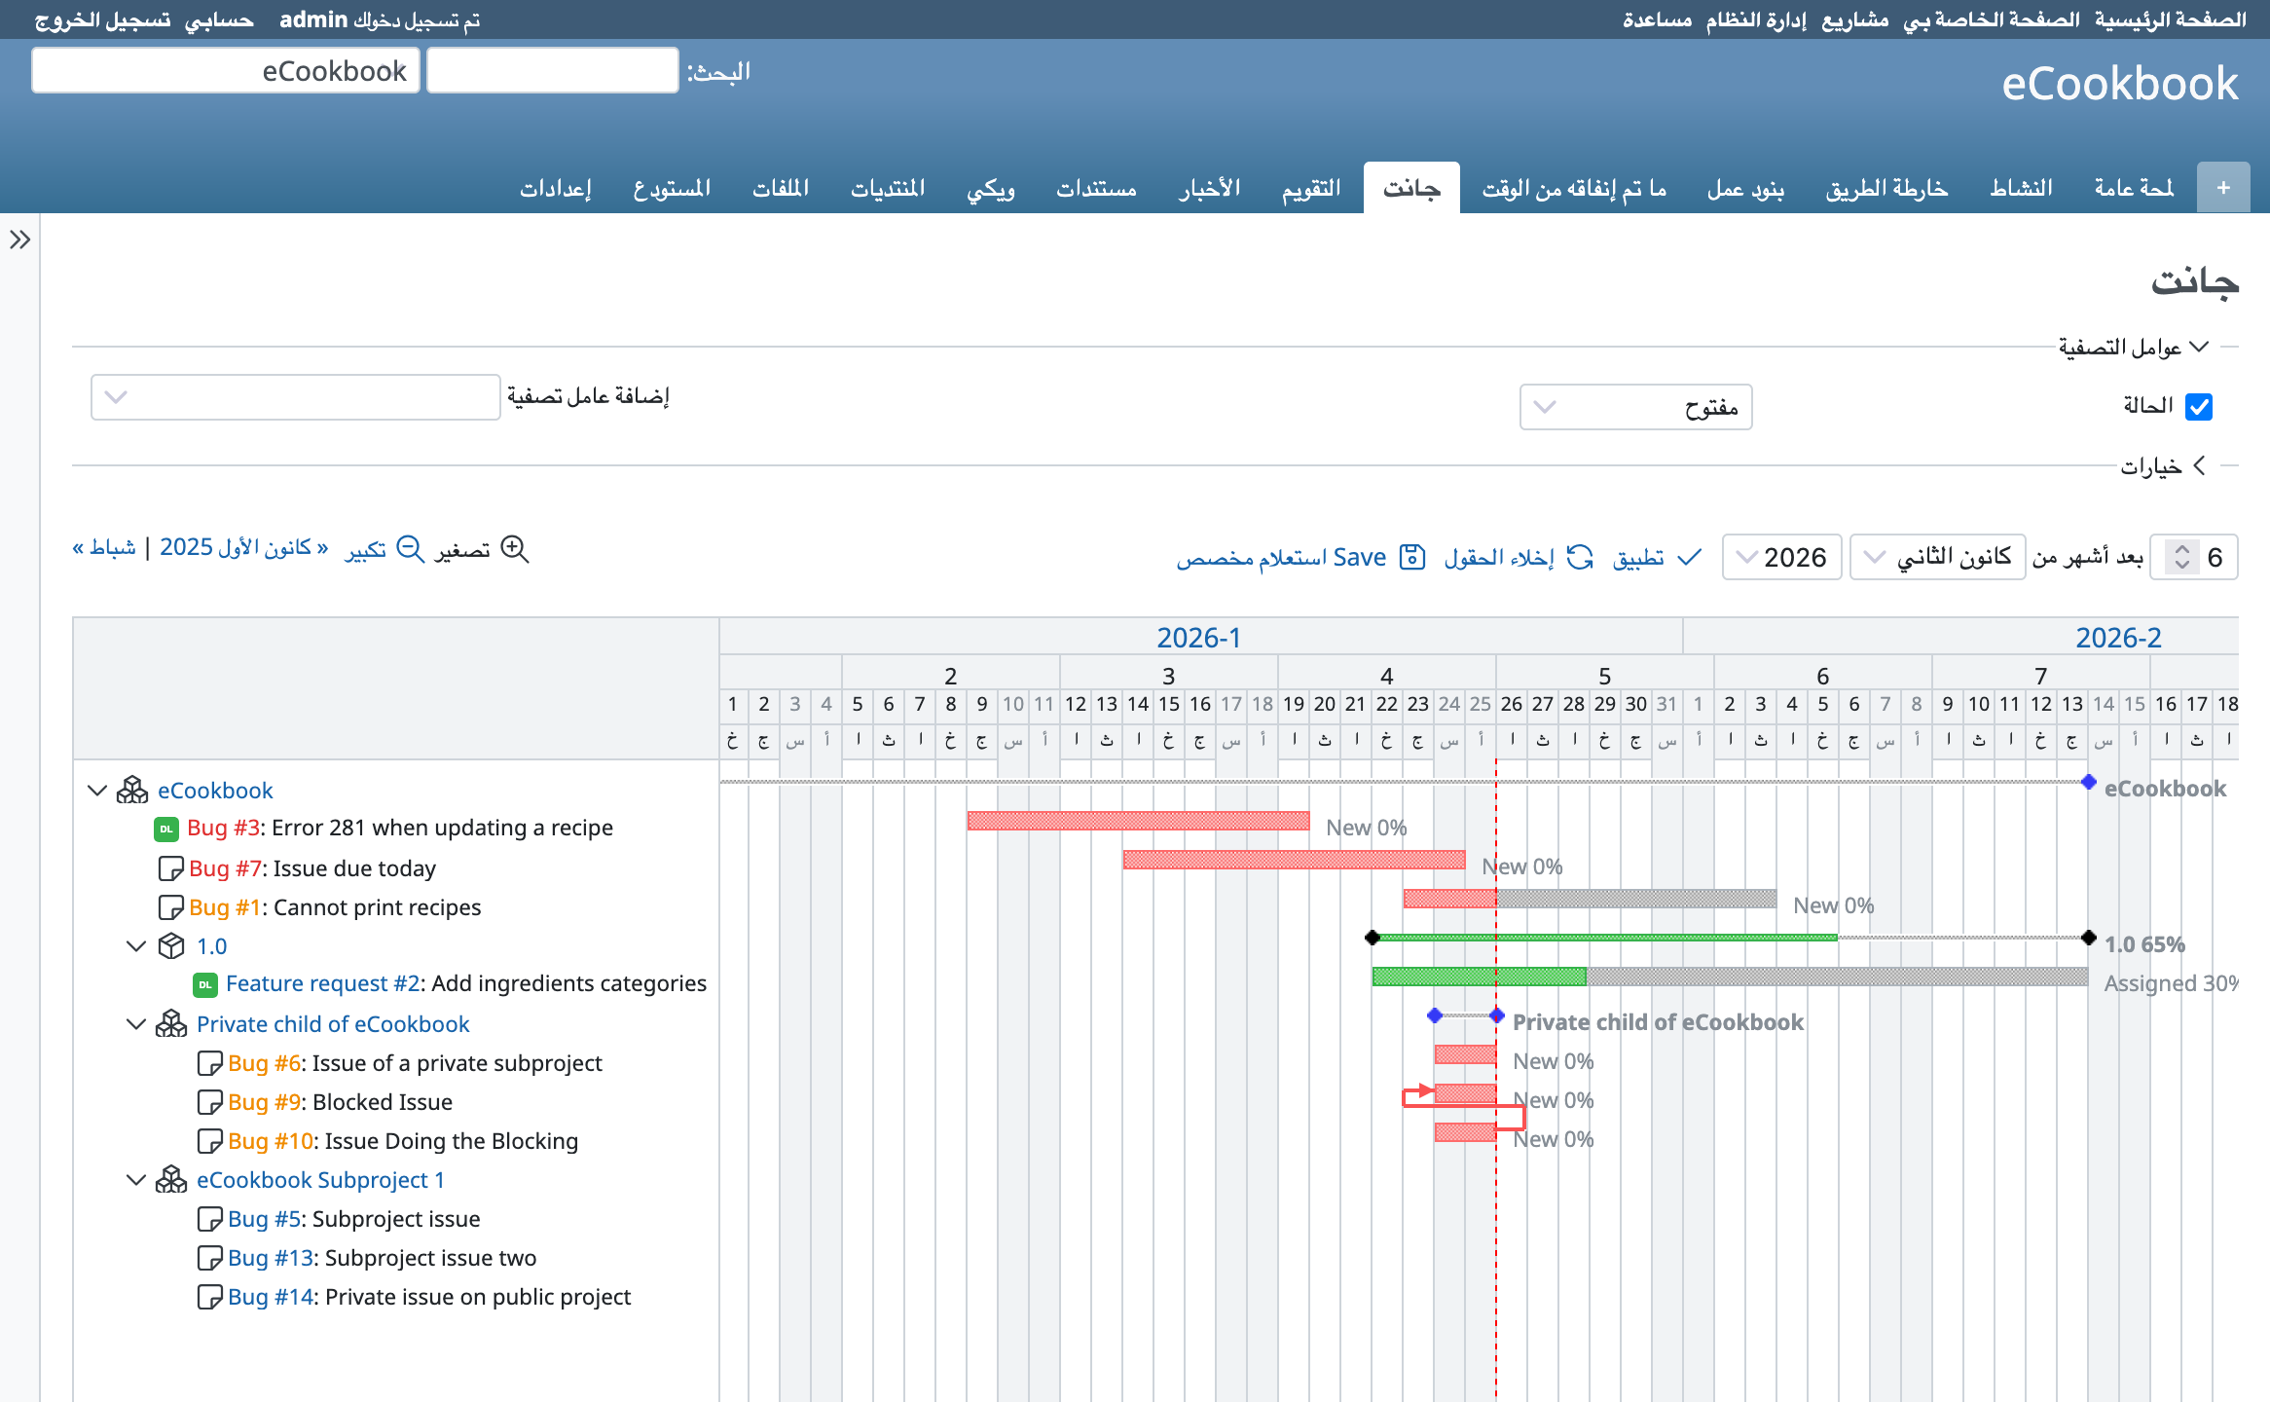Collapse the eCookbook project tree row

coord(96,790)
